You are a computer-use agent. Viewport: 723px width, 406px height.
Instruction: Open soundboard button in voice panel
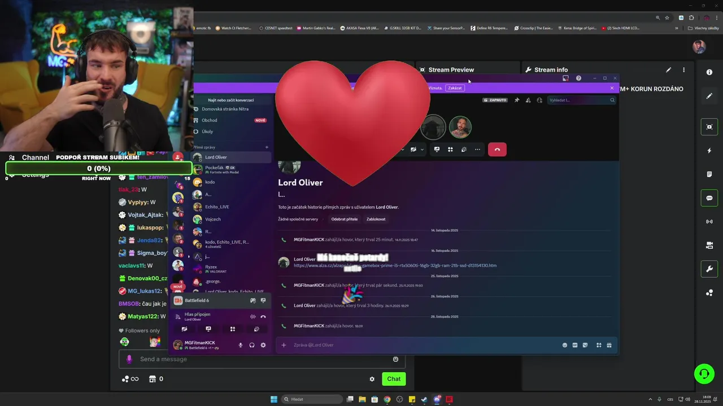pyautogui.click(x=256, y=329)
